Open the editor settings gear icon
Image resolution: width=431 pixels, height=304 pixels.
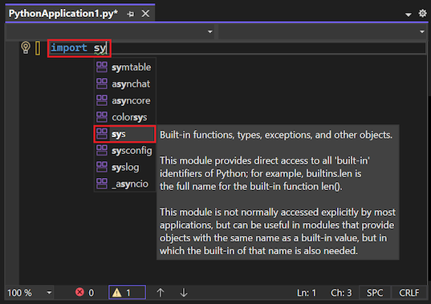coord(422,13)
